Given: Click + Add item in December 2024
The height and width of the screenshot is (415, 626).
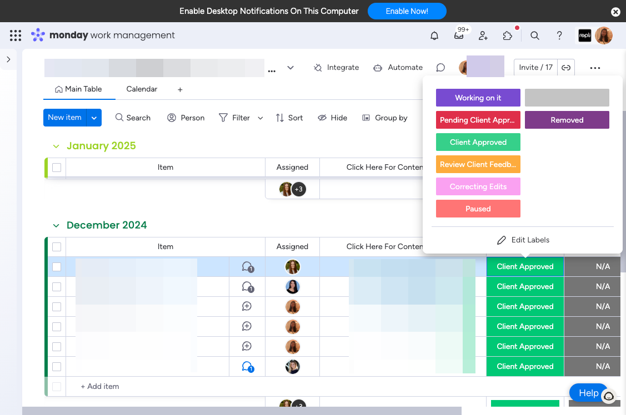Looking at the screenshot, I should (100, 386).
